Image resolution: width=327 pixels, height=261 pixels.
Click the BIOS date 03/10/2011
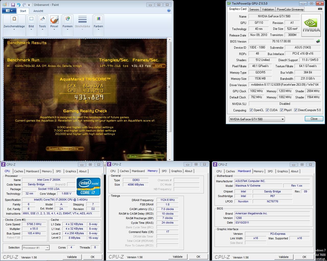[272, 223]
